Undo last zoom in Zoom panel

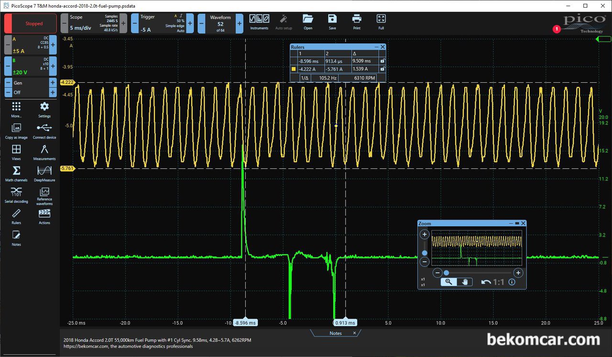(486, 282)
